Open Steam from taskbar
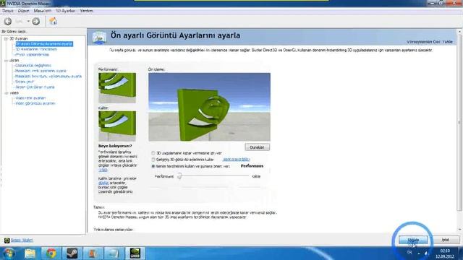463x260 pixels. (x=72, y=253)
